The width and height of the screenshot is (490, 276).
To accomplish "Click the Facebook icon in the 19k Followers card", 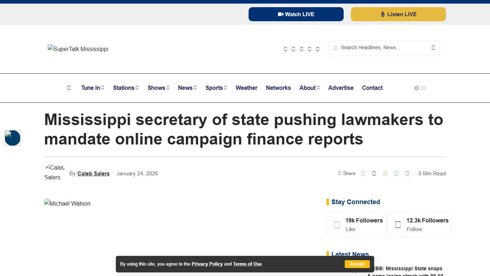I will [x=336, y=224].
